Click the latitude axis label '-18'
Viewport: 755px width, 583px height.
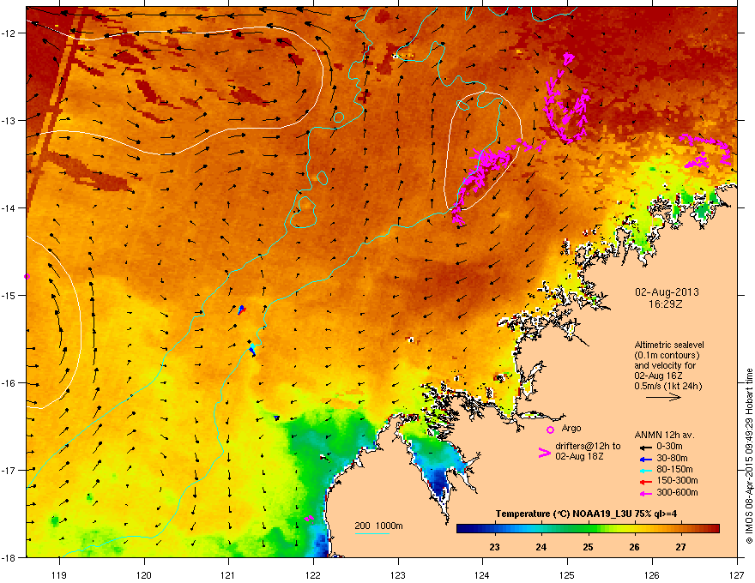[9, 557]
